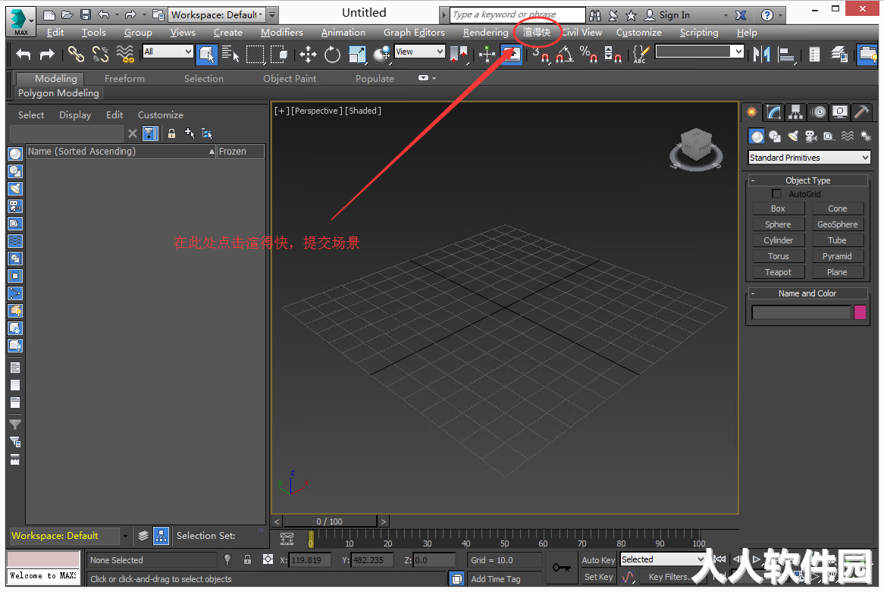Switch to the Freeform ribbon tab
Screen dimensions: 884x592
click(124, 78)
